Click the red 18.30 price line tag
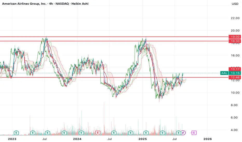The width and height of the screenshot is (242, 142). (x=235, y=41)
